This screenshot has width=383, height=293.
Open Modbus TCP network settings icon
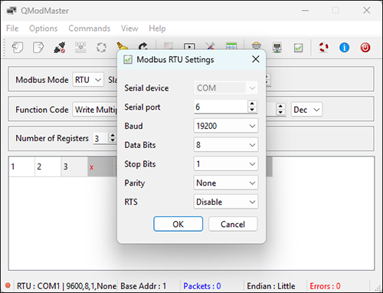click(x=277, y=48)
